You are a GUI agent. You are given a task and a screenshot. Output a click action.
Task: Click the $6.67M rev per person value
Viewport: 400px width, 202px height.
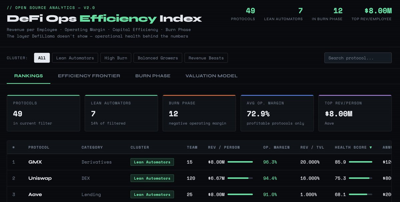click(216, 178)
